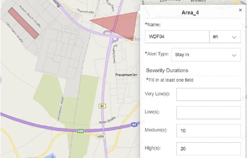
Task: Click the Low(s) duration field
Action: (208, 112)
